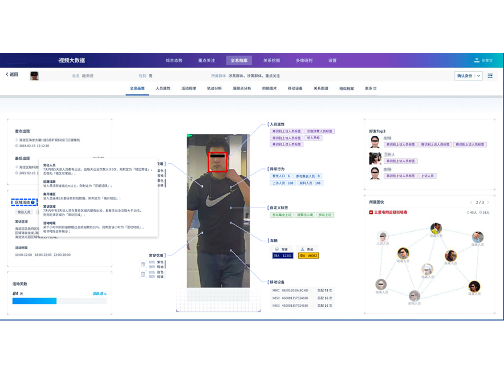This screenshot has height=373, width=504.
Task: Open the 多维研判 menu
Action: (304, 60)
